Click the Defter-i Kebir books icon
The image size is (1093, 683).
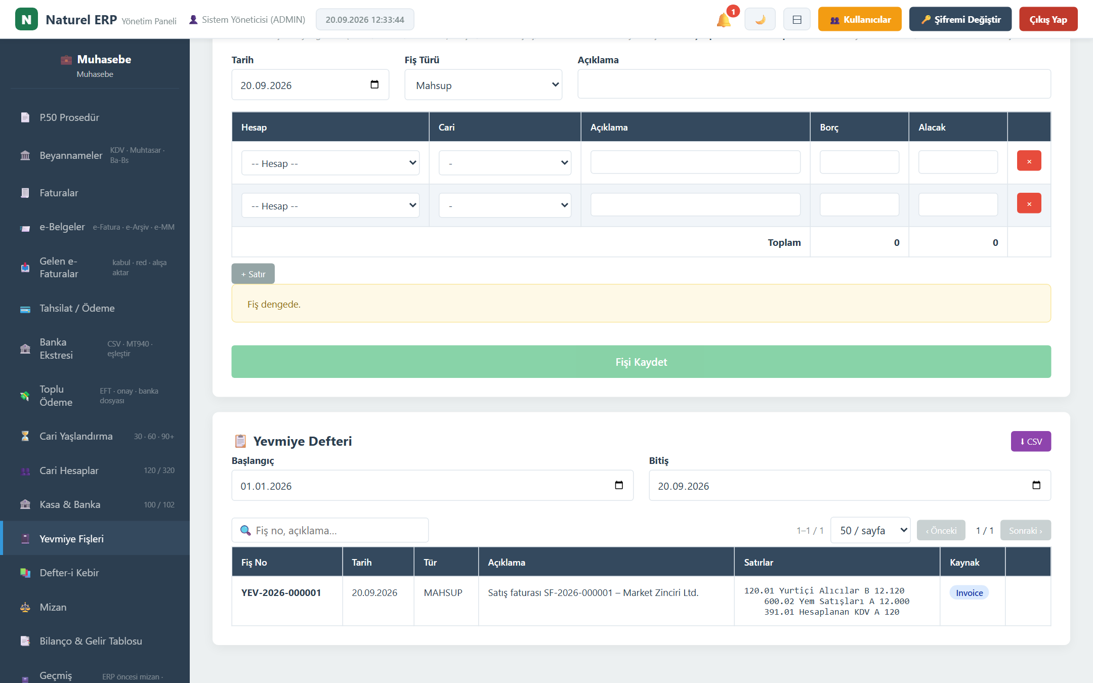25,573
